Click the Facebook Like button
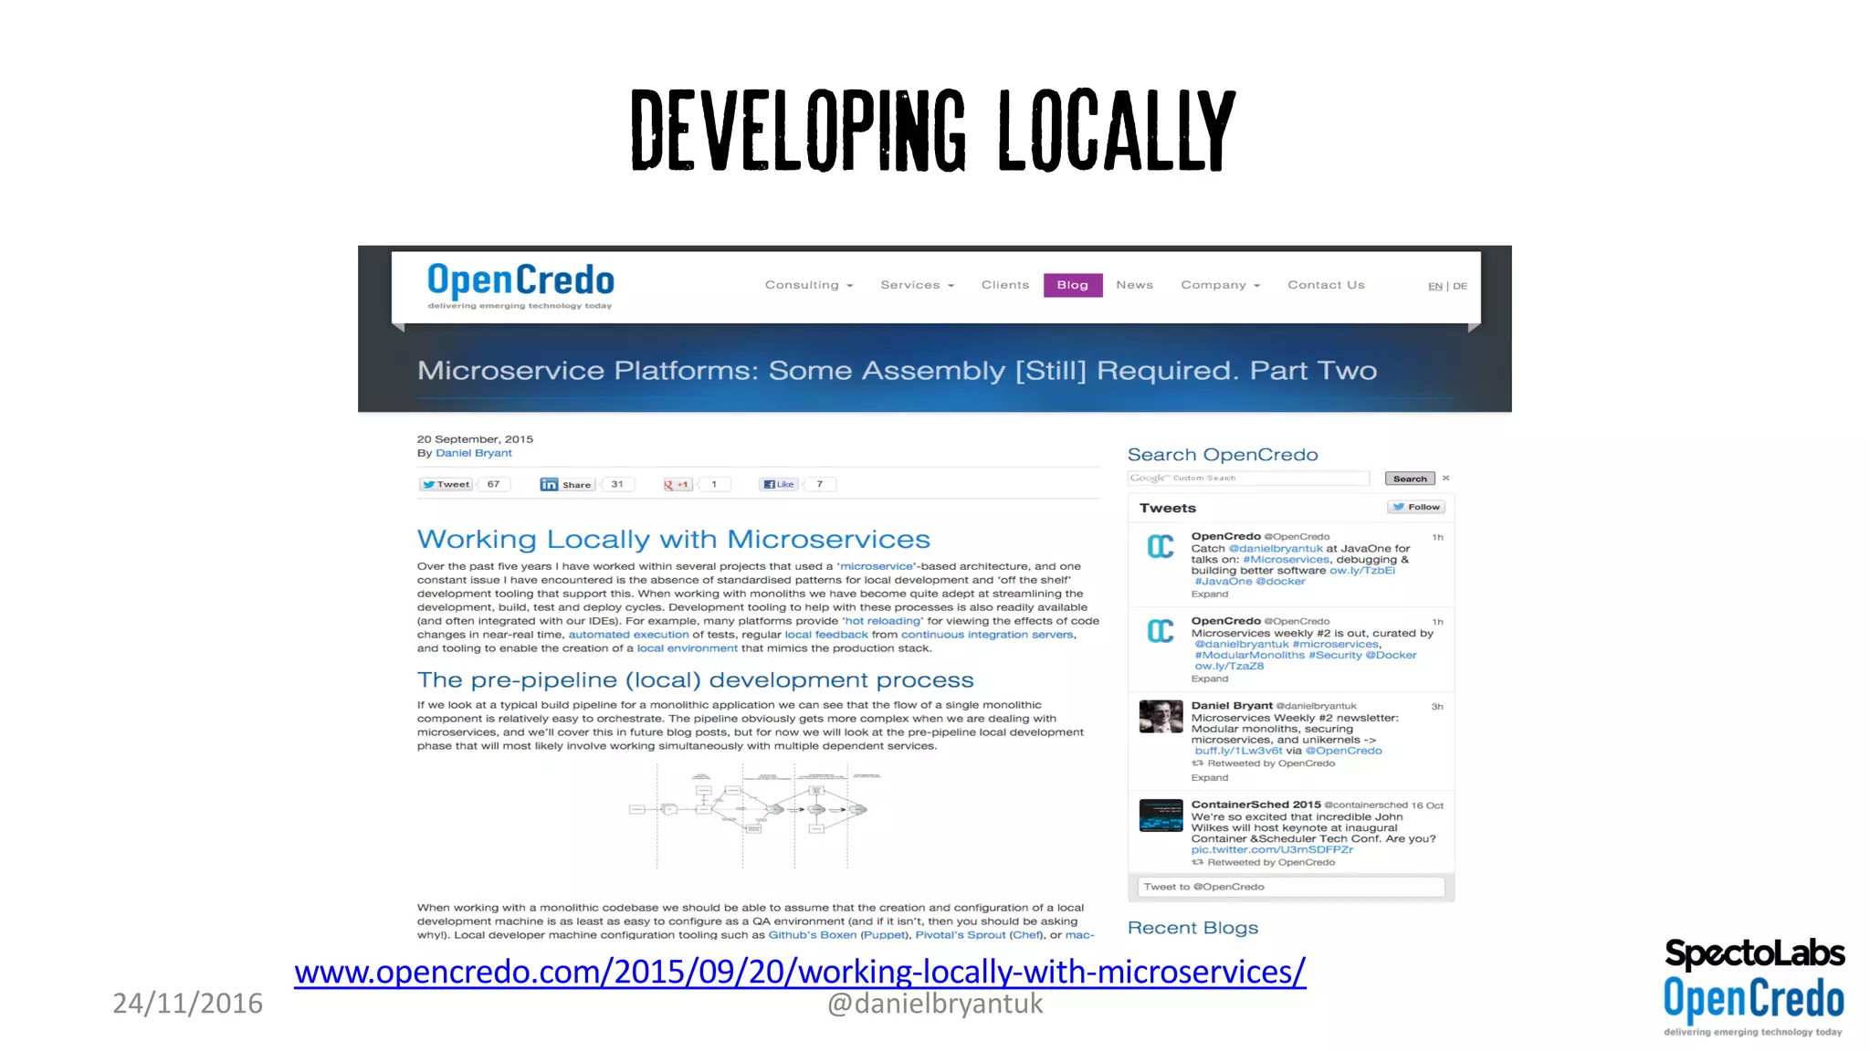This screenshot has height=1052, width=1870. 779,484
